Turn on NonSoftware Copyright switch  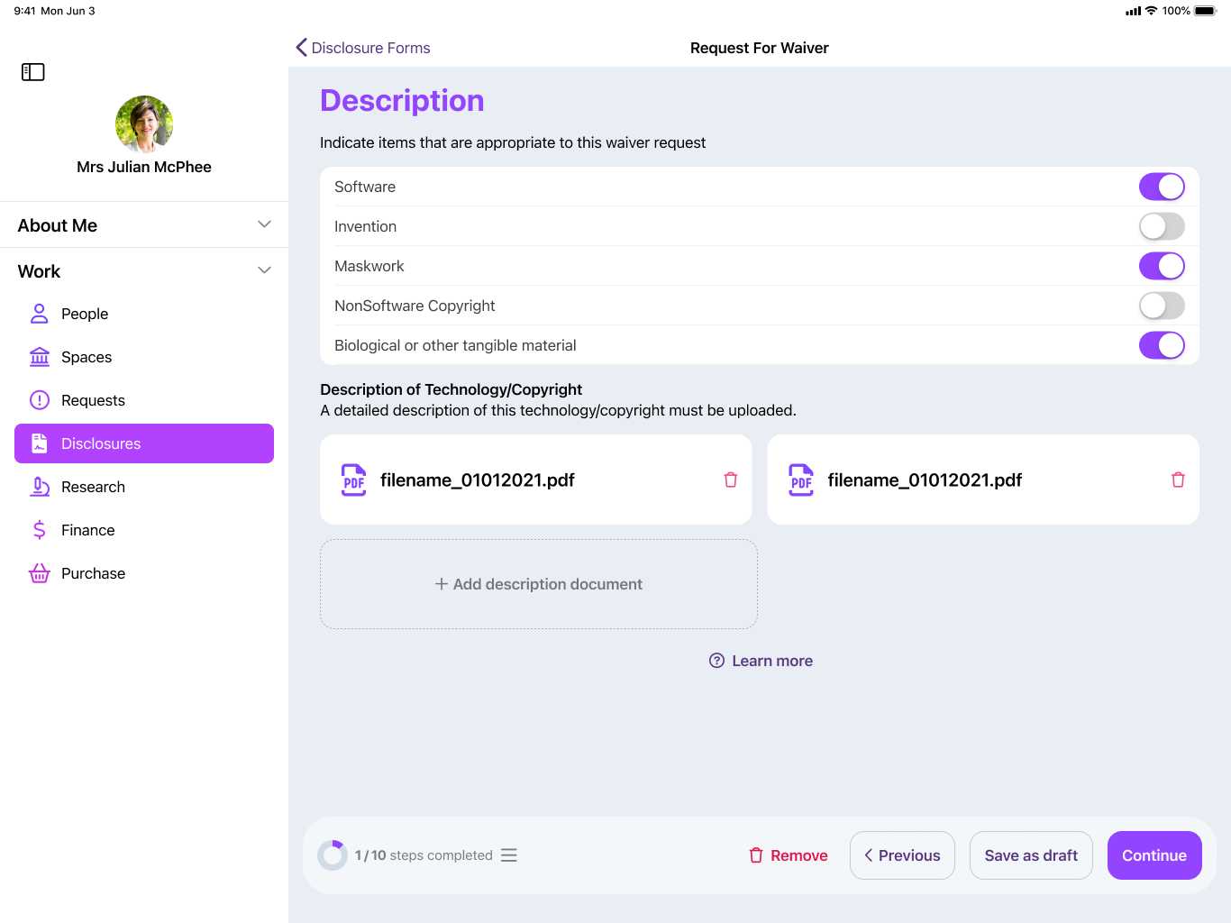pyautogui.click(x=1161, y=306)
